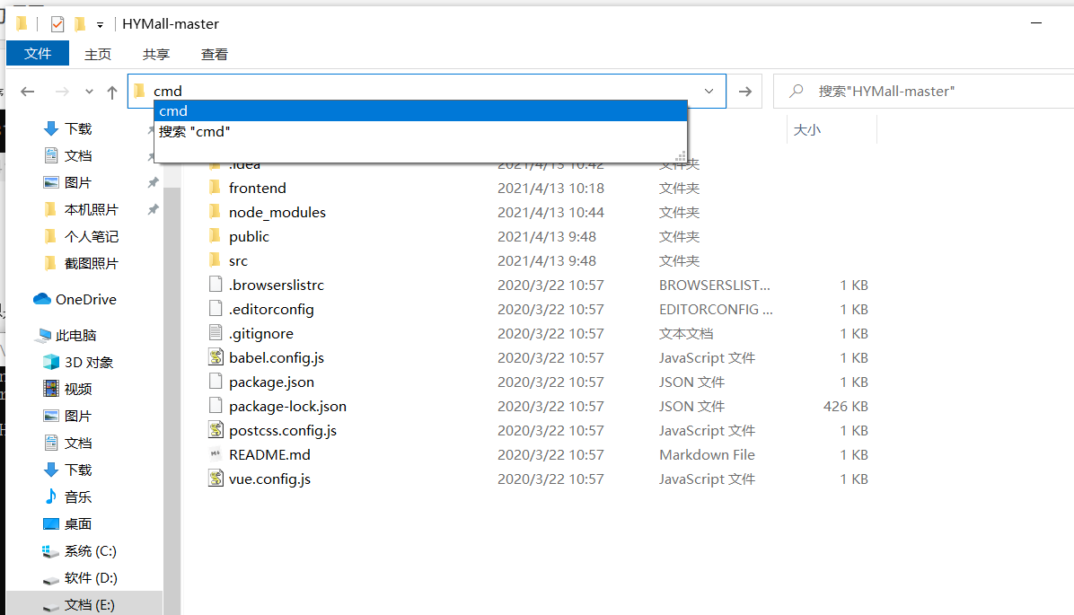
Task: Select the README.md file icon
Action: point(216,454)
